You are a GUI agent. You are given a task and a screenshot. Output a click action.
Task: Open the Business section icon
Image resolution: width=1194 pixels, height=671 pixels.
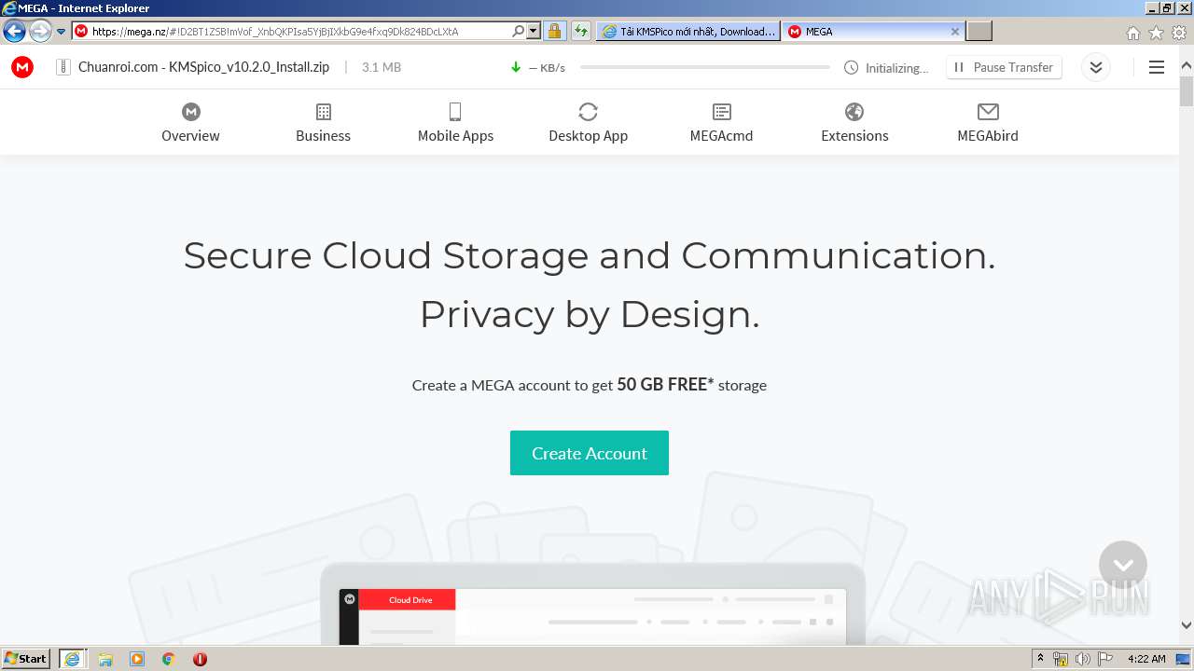click(x=324, y=112)
